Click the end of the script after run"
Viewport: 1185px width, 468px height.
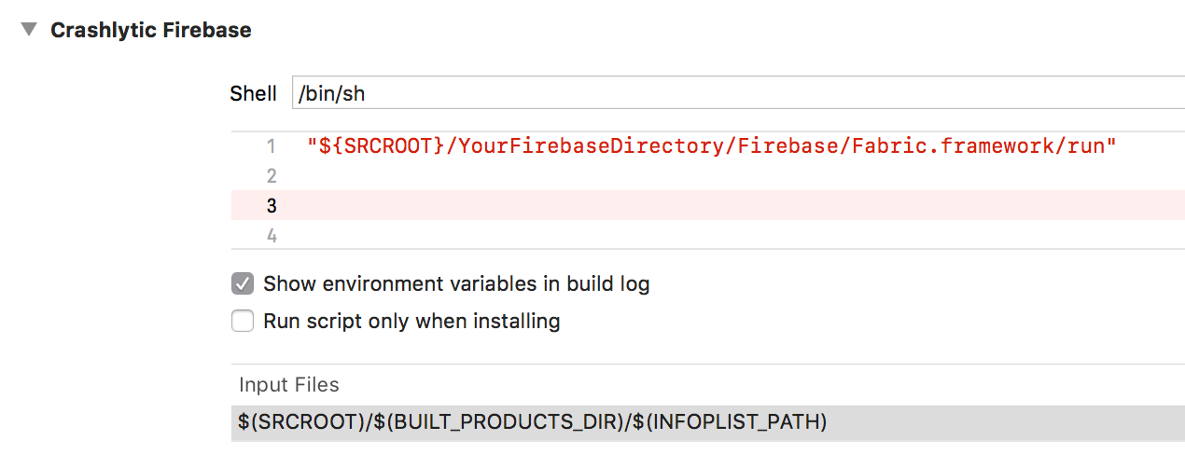(1118, 146)
